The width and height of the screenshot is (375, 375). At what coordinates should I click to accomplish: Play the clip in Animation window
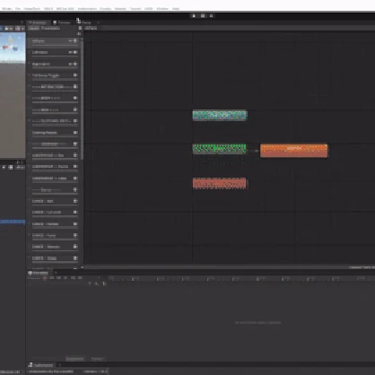click(65, 278)
